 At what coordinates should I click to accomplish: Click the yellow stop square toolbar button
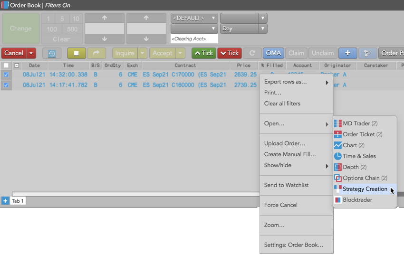point(76,53)
